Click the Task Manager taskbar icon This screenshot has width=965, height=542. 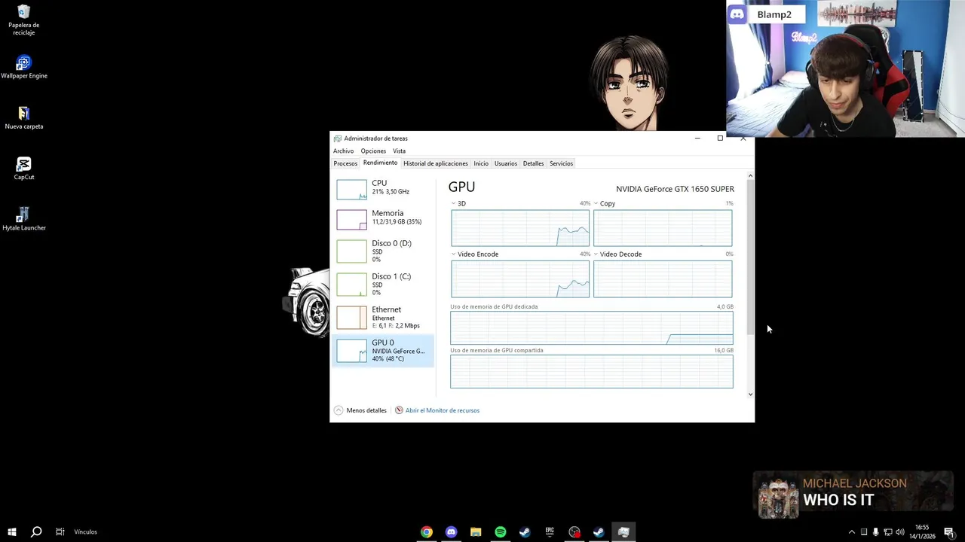click(623, 532)
